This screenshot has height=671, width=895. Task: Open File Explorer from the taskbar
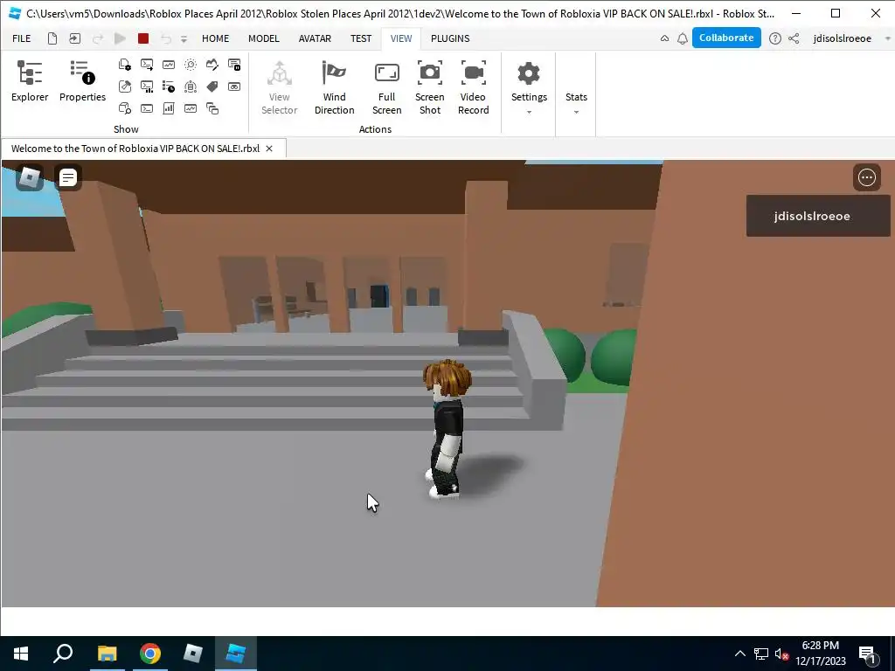click(107, 654)
